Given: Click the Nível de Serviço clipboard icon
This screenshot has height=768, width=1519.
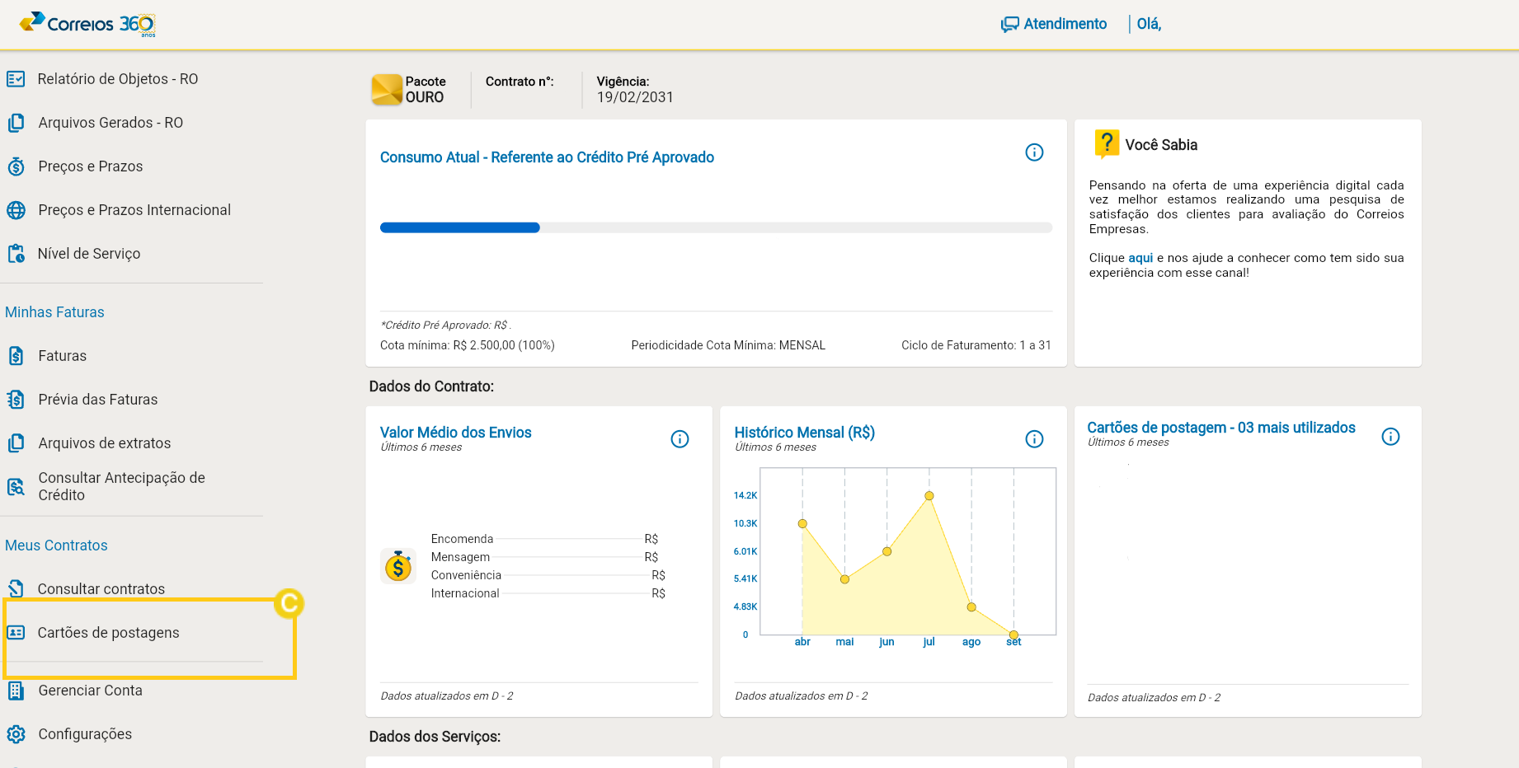Looking at the screenshot, I should [16, 254].
